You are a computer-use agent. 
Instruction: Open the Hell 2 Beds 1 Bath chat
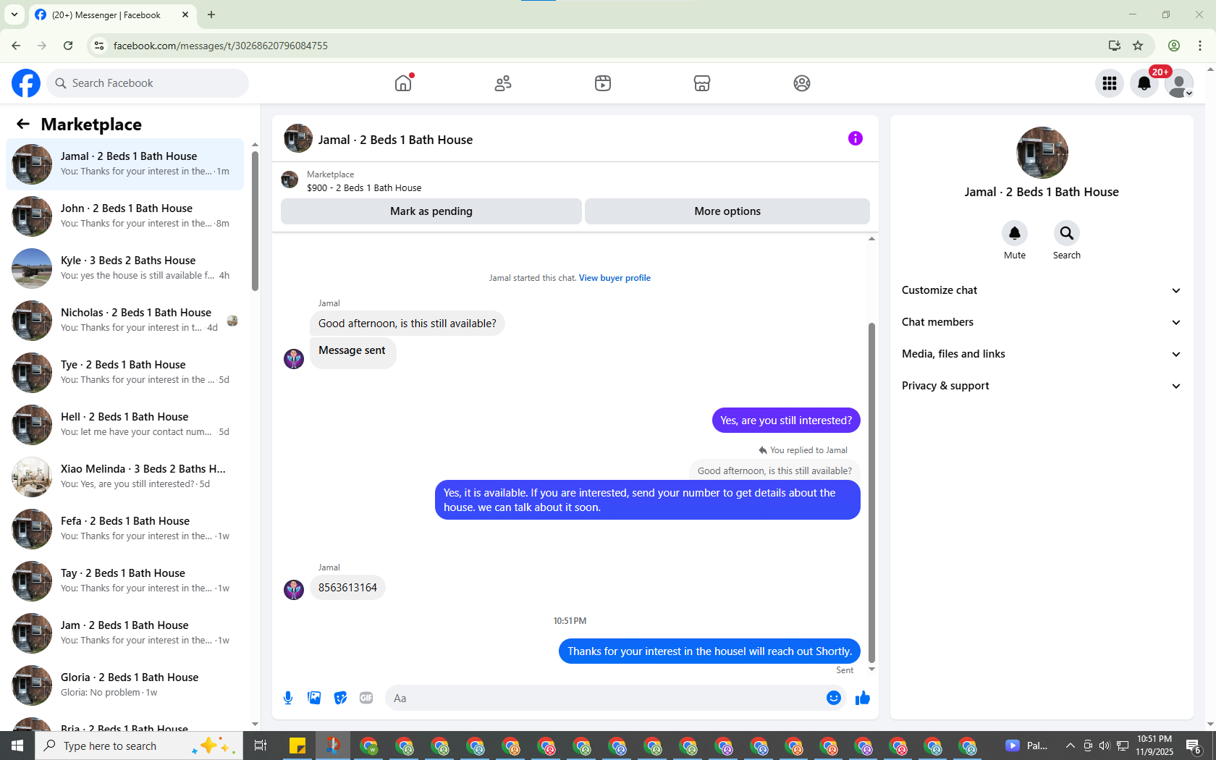[x=124, y=425]
